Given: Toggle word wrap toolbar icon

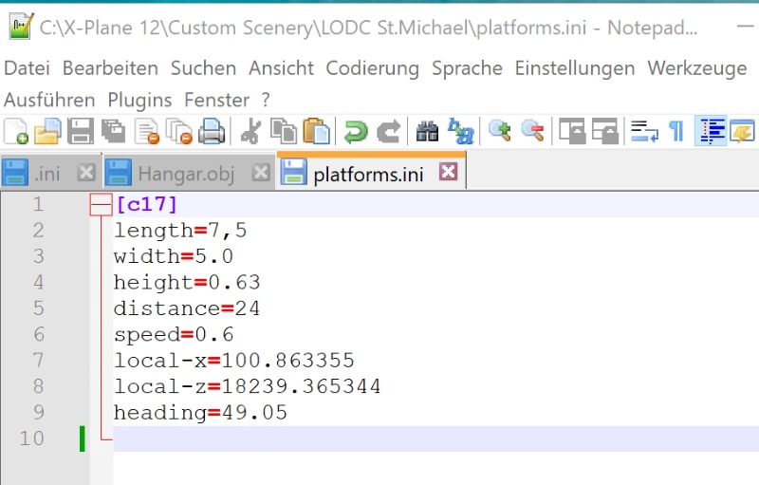Looking at the screenshot, I should 645,131.
